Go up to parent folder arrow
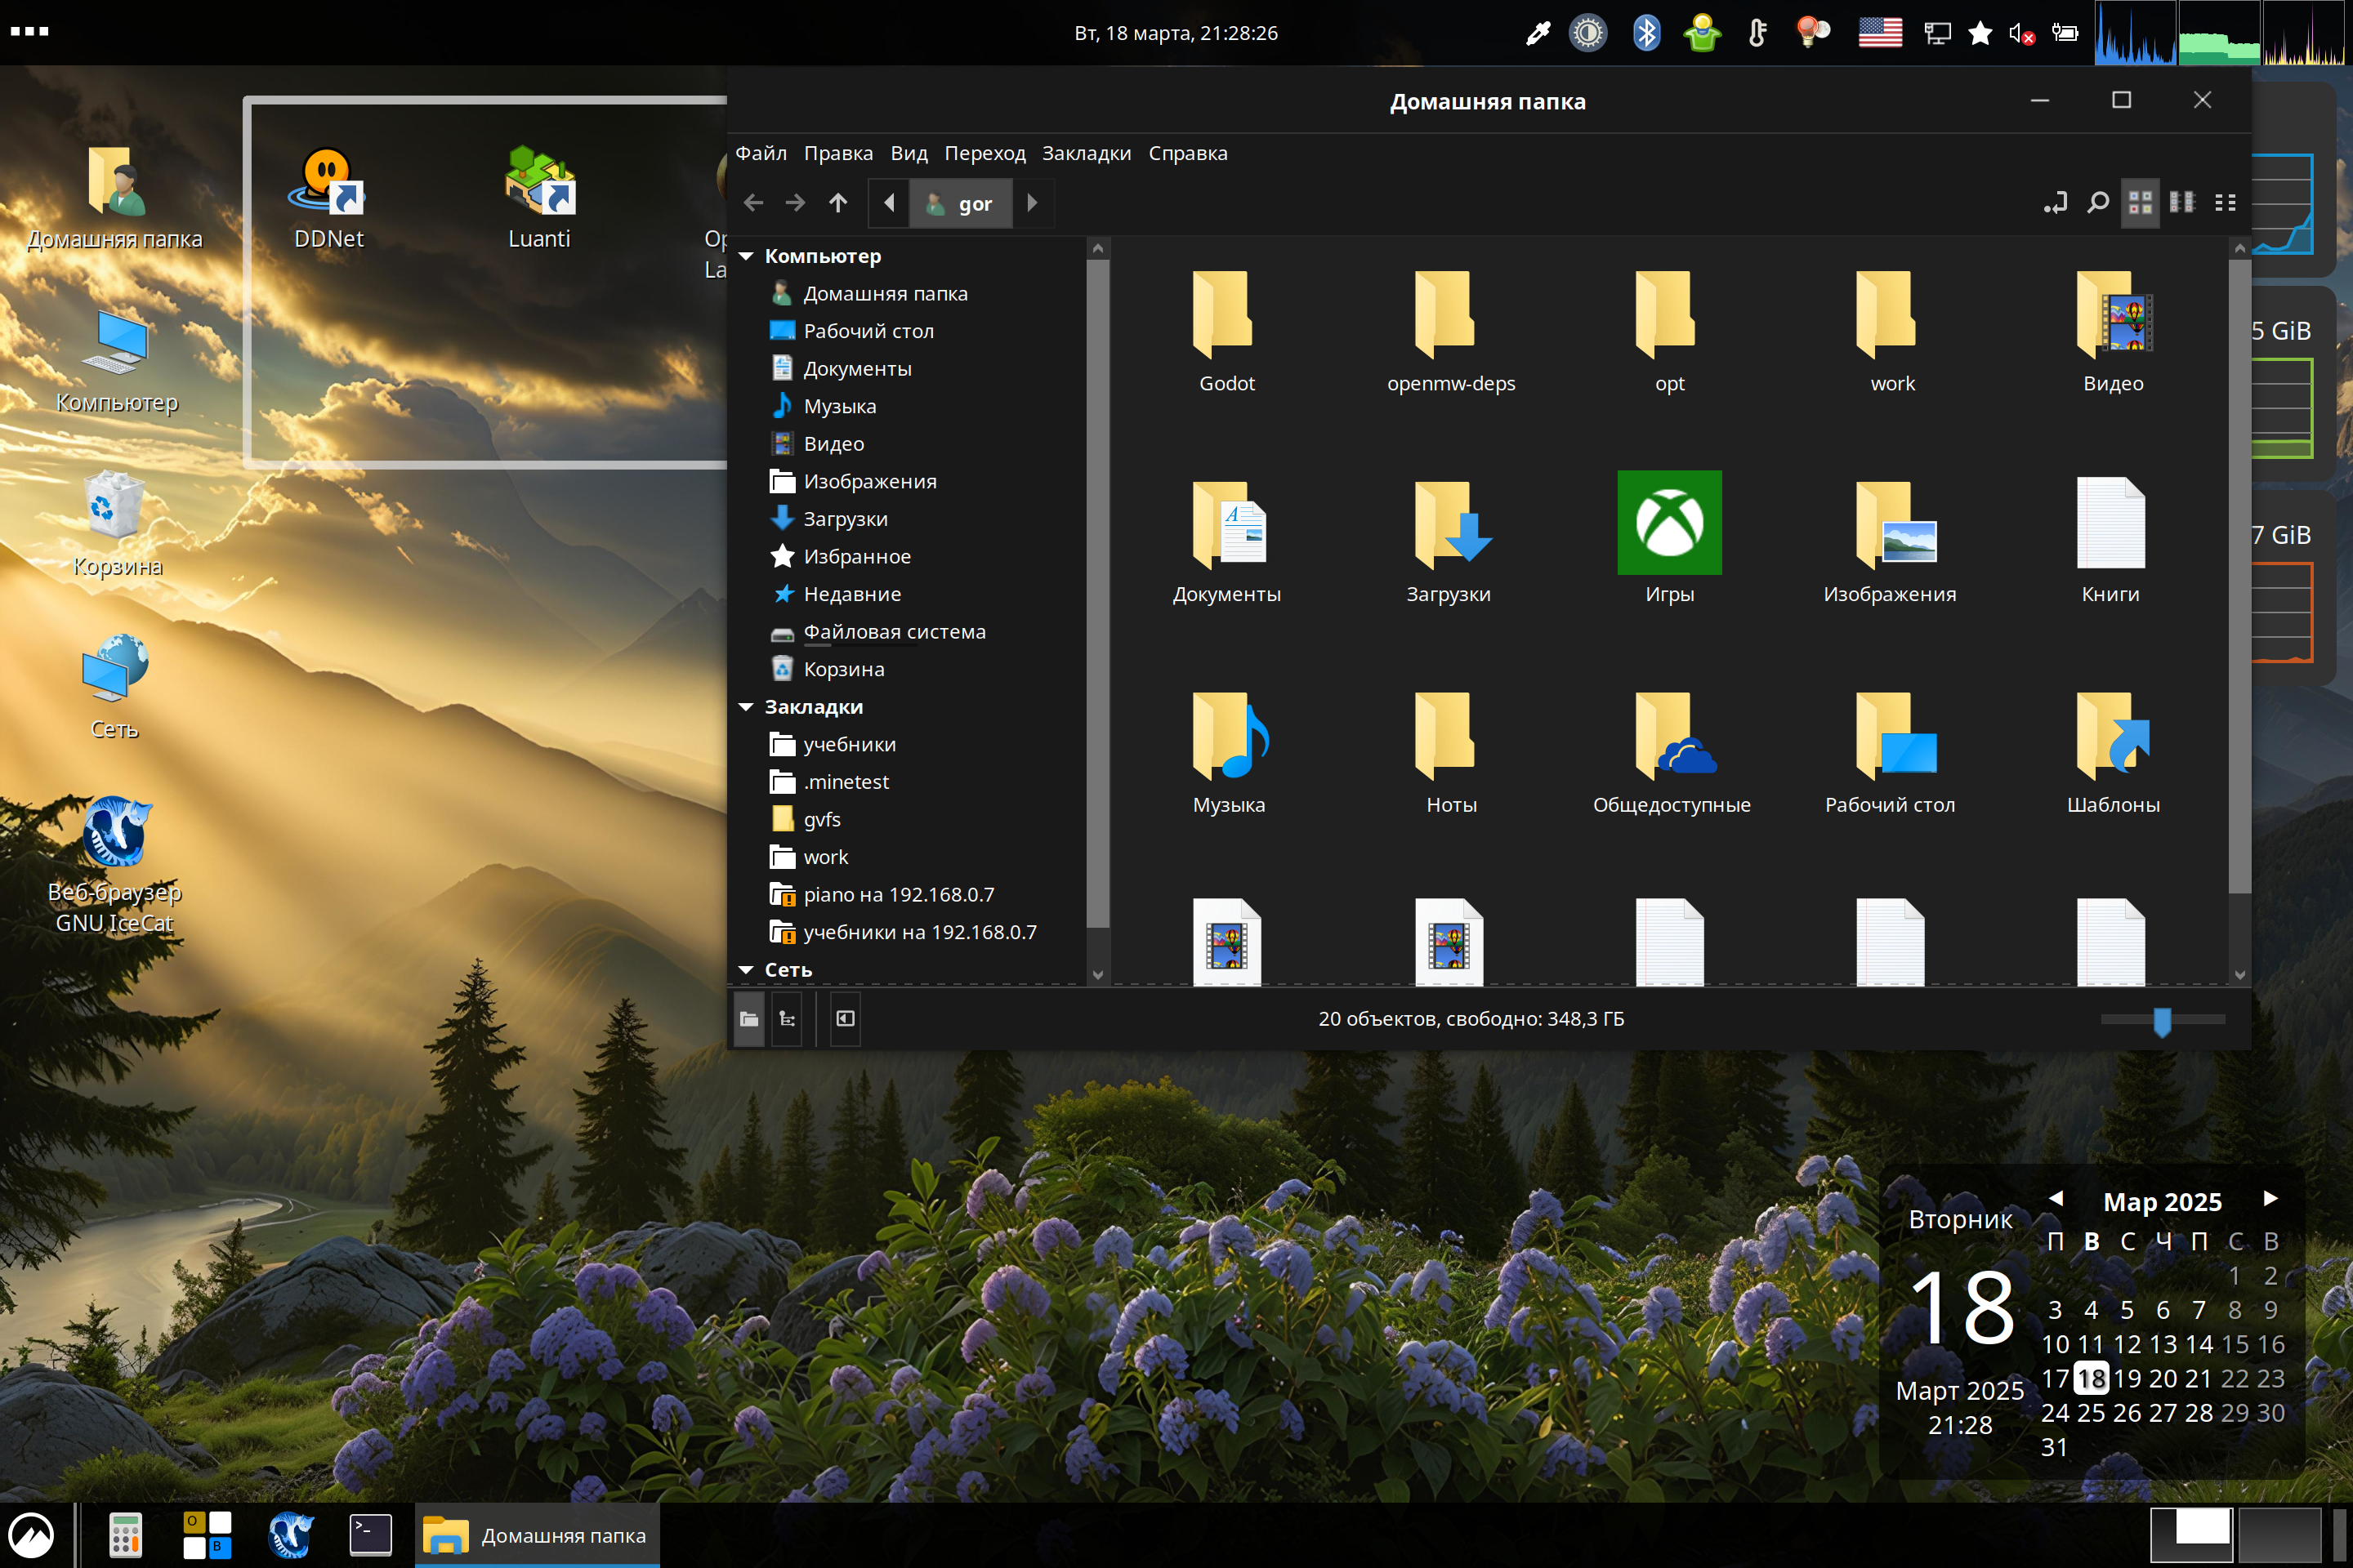This screenshot has height=1568, width=2353. (x=837, y=203)
